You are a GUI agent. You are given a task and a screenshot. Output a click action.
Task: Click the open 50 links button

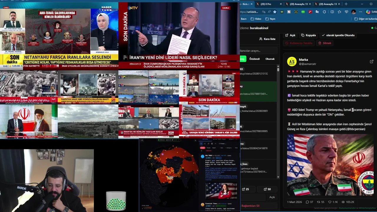point(267,189)
